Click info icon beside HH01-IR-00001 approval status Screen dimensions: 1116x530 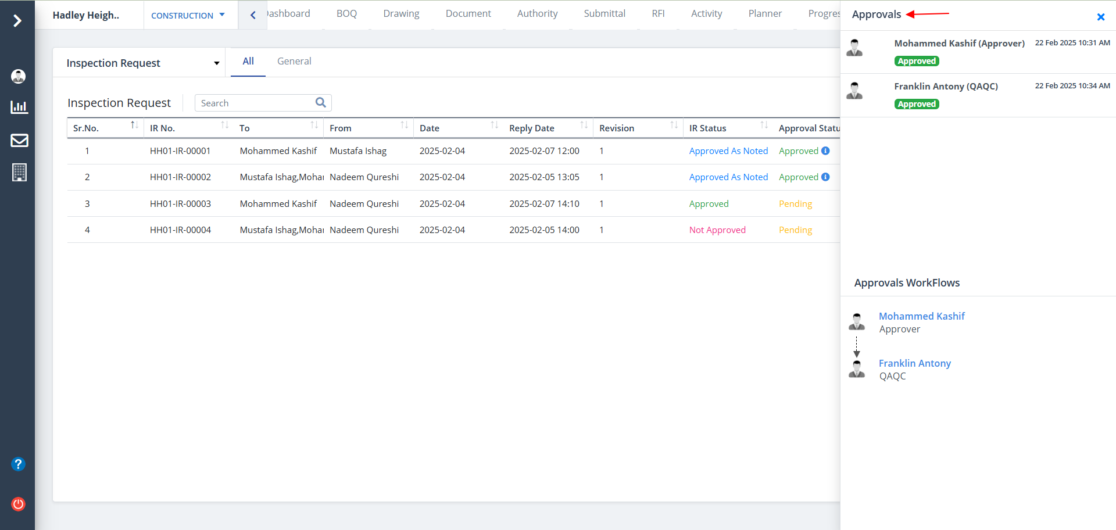pos(825,151)
